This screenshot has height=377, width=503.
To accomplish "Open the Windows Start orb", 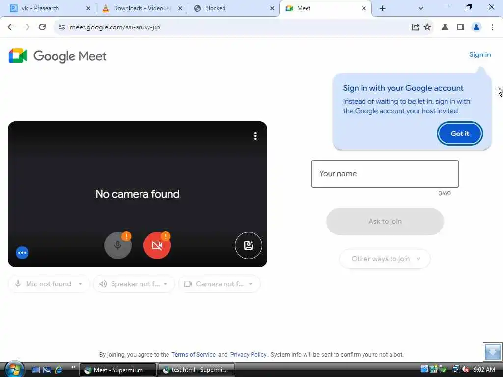I will (14, 369).
